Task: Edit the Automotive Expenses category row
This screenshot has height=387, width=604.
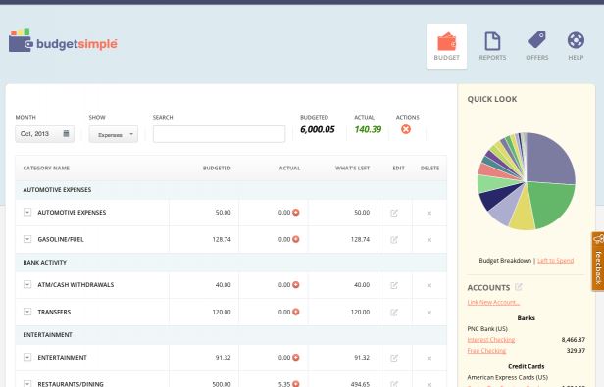Action: point(394,213)
